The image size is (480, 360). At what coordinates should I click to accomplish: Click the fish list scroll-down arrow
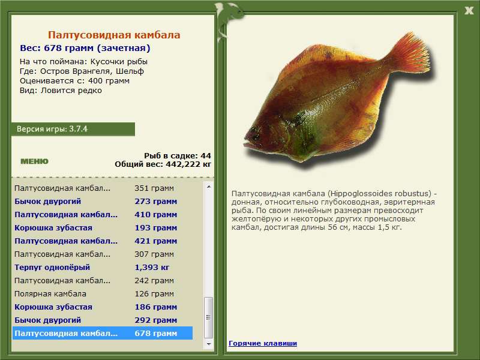209,345
